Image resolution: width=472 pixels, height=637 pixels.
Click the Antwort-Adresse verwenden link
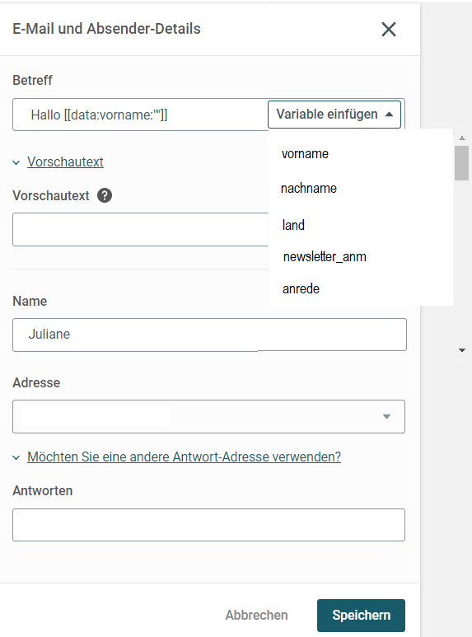(x=184, y=457)
